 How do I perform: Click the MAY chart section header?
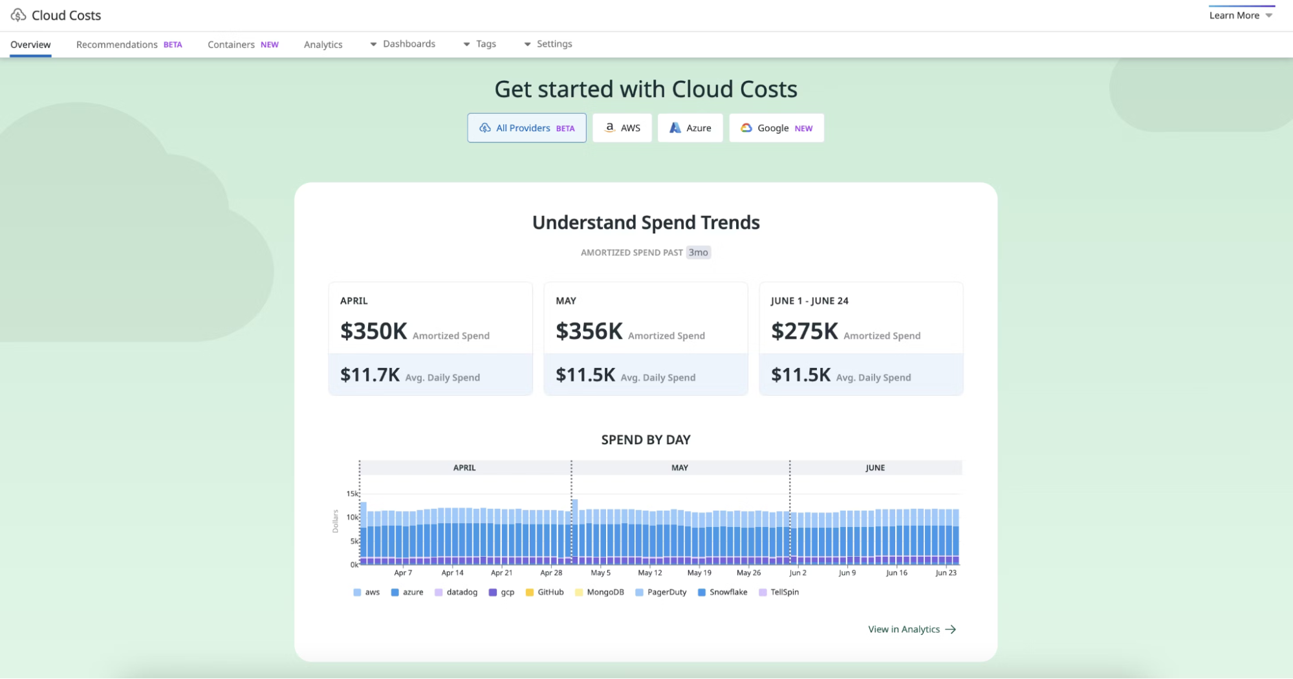point(680,468)
